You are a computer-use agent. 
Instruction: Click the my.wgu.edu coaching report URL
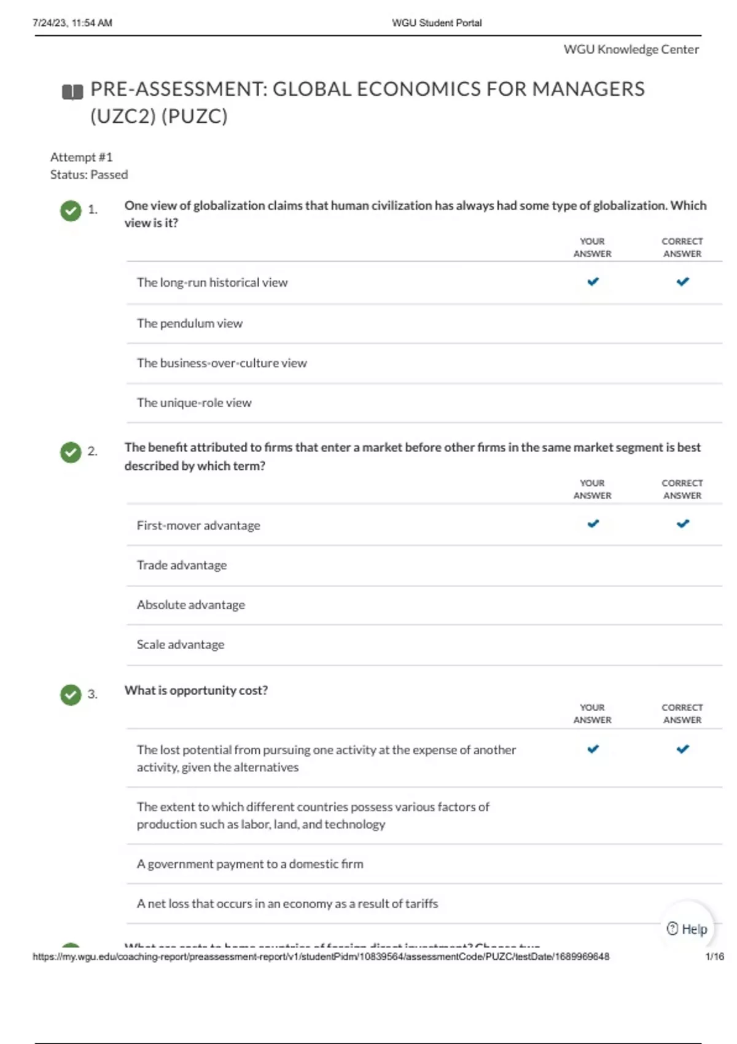tap(321, 957)
